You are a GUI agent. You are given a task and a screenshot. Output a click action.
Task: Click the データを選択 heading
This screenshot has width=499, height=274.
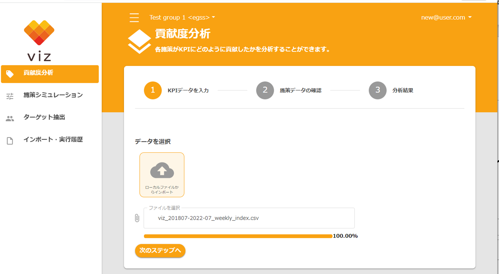coord(153,142)
